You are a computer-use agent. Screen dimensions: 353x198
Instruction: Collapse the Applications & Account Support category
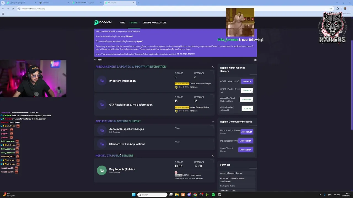(x=213, y=121)
